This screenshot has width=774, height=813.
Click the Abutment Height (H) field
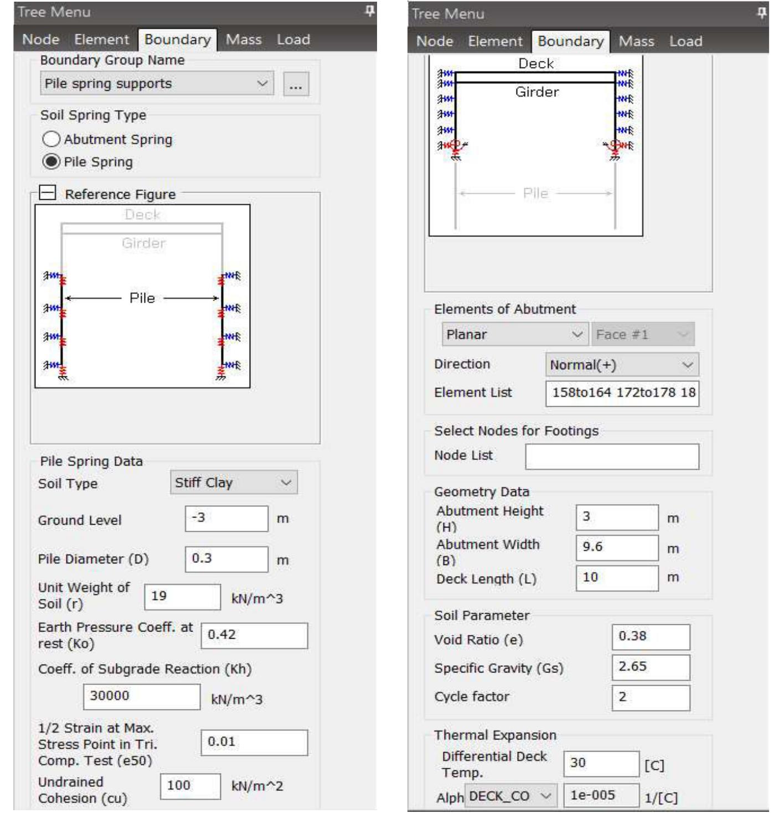pyautogui.click(x=617, y=517)
